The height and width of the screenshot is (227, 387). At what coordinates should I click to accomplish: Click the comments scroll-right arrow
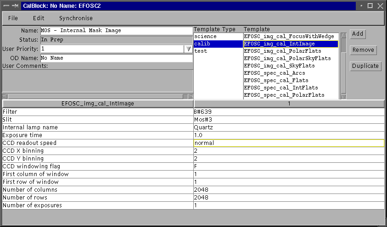pyautogui.click(x=191, y=96)
